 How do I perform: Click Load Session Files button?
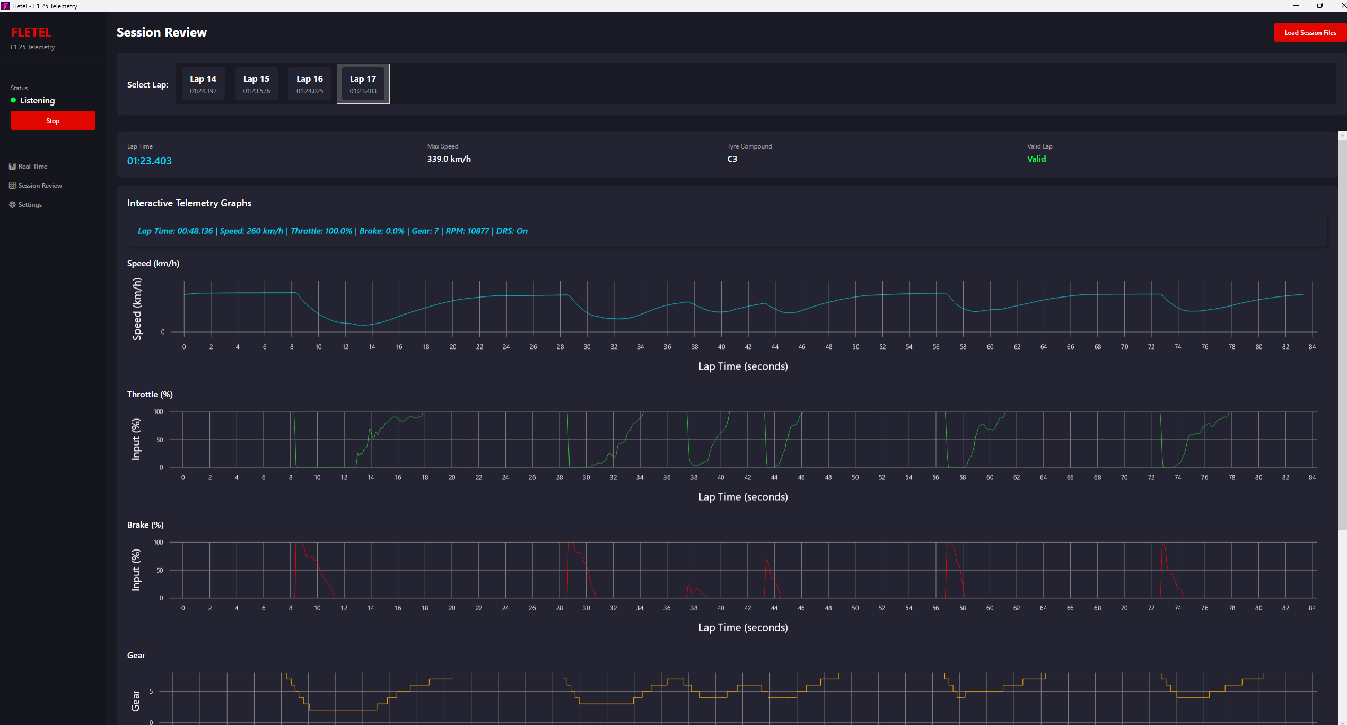[x=1309, y=33]
